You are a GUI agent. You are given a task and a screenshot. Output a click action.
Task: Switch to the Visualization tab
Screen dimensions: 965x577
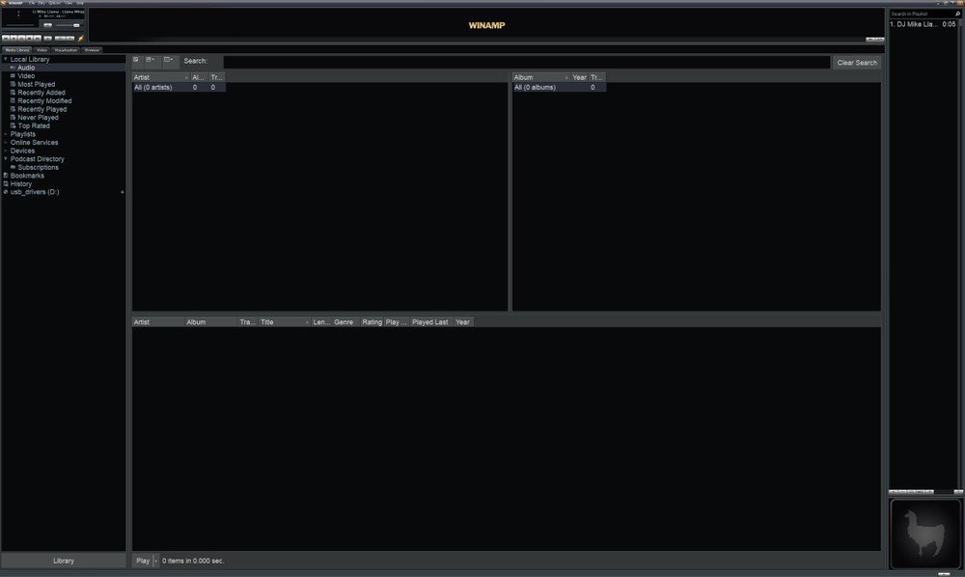pyautogui.click(x=66, y=50)
